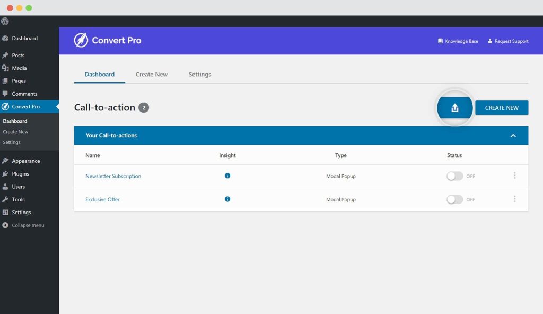The image size is (543, 314).
Task: Go to Media library menu item
Action: (x=19, y=68)
